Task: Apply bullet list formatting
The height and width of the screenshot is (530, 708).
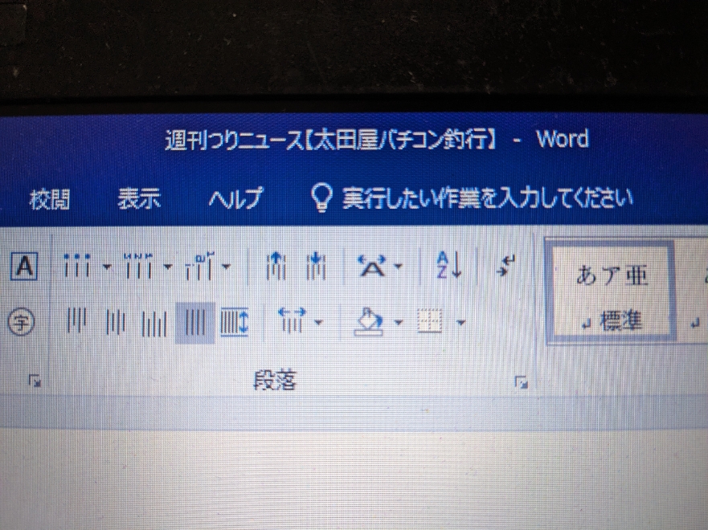Action: [x=77, y=266]
